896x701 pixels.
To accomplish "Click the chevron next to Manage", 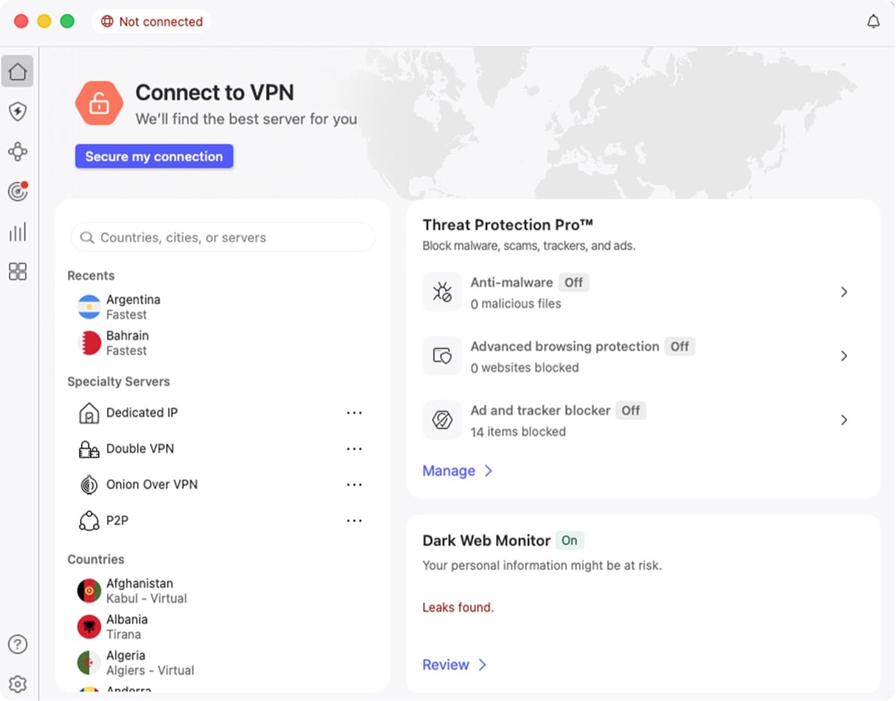I will click(x=488, y=471).
